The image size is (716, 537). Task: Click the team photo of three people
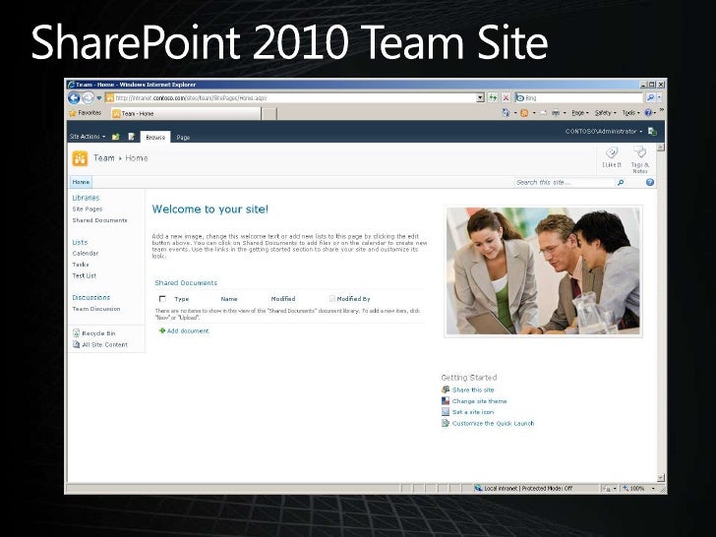pos(543,271)
